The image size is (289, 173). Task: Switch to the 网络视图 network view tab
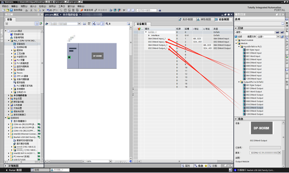tap(204, 19)
